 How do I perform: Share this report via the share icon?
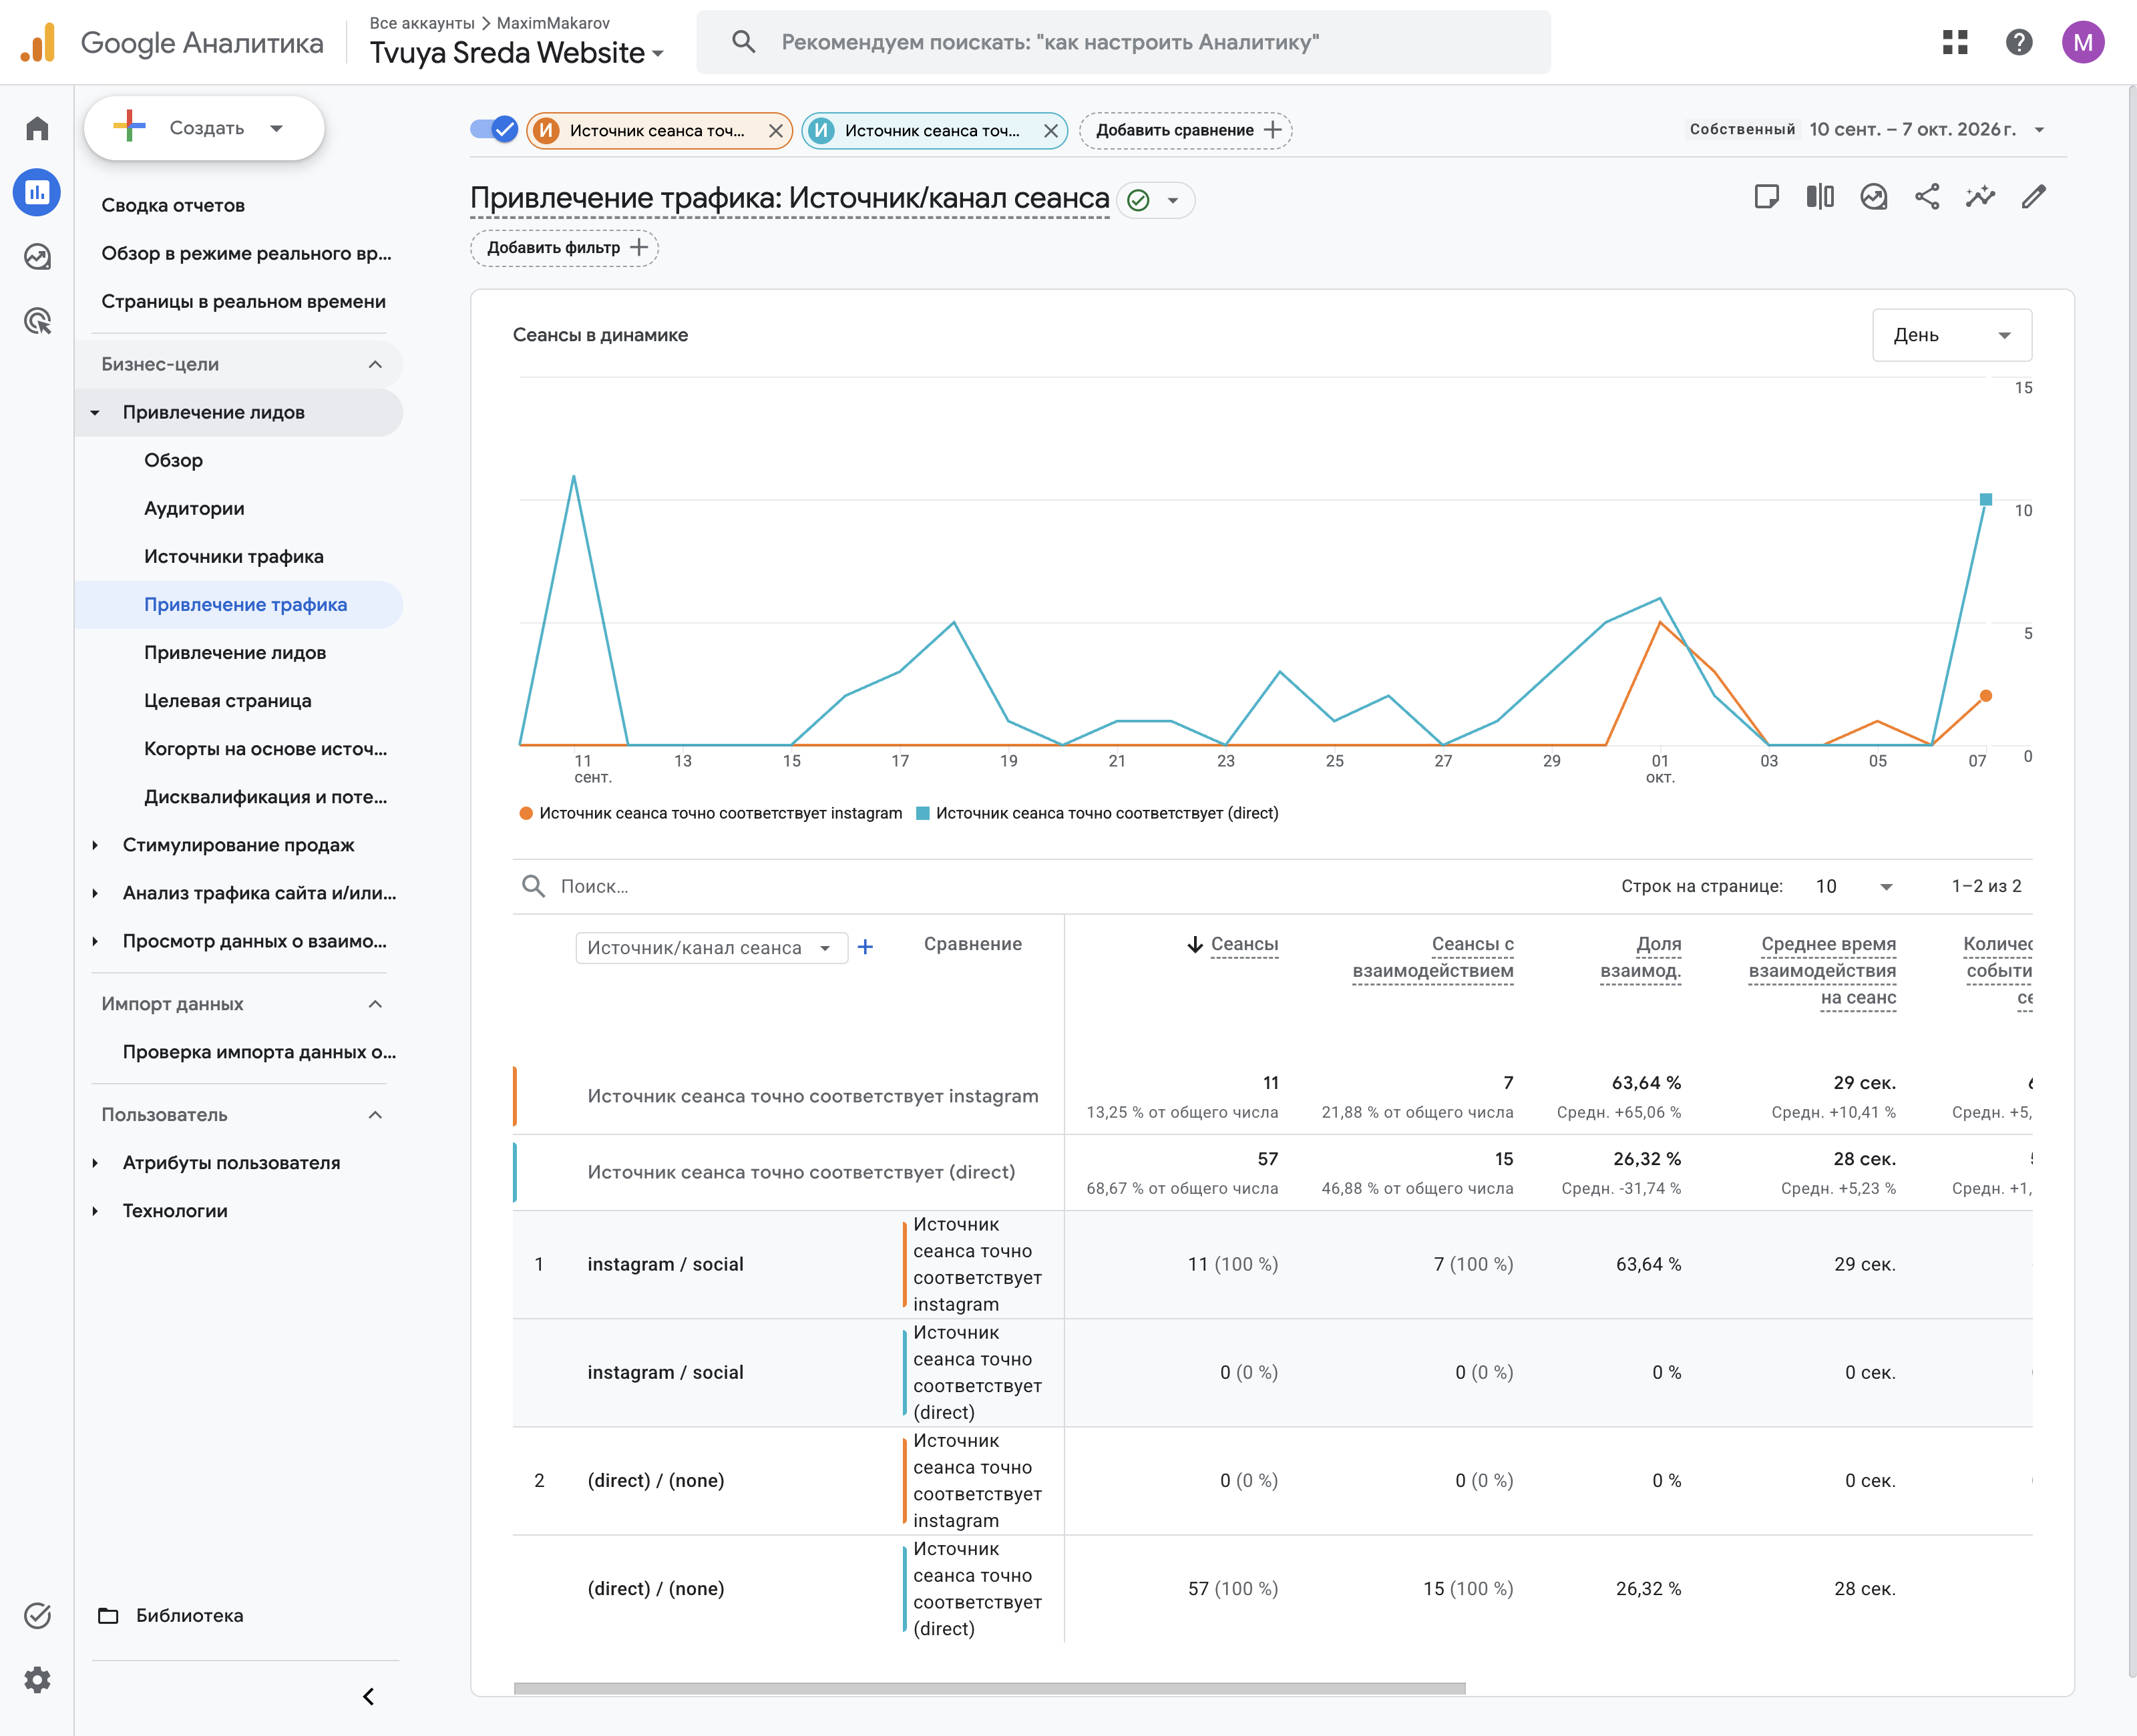1927,196
